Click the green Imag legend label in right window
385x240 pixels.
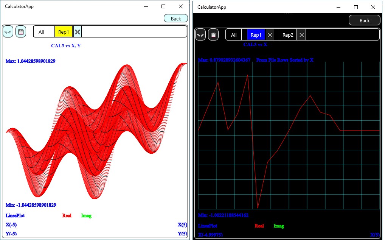point(279,226)
